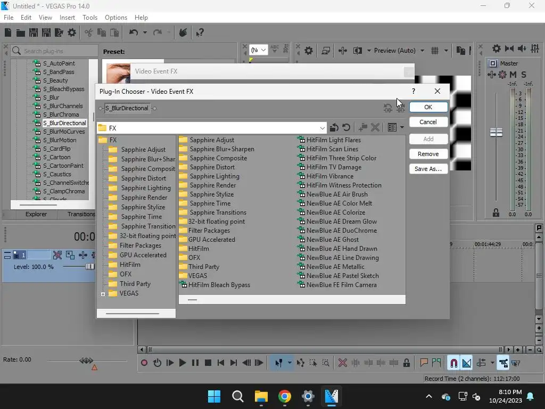Click the Refresh icon in Plug-In Chooser
The height and width of the screenshot is (409, 545).
pos(346,128)
